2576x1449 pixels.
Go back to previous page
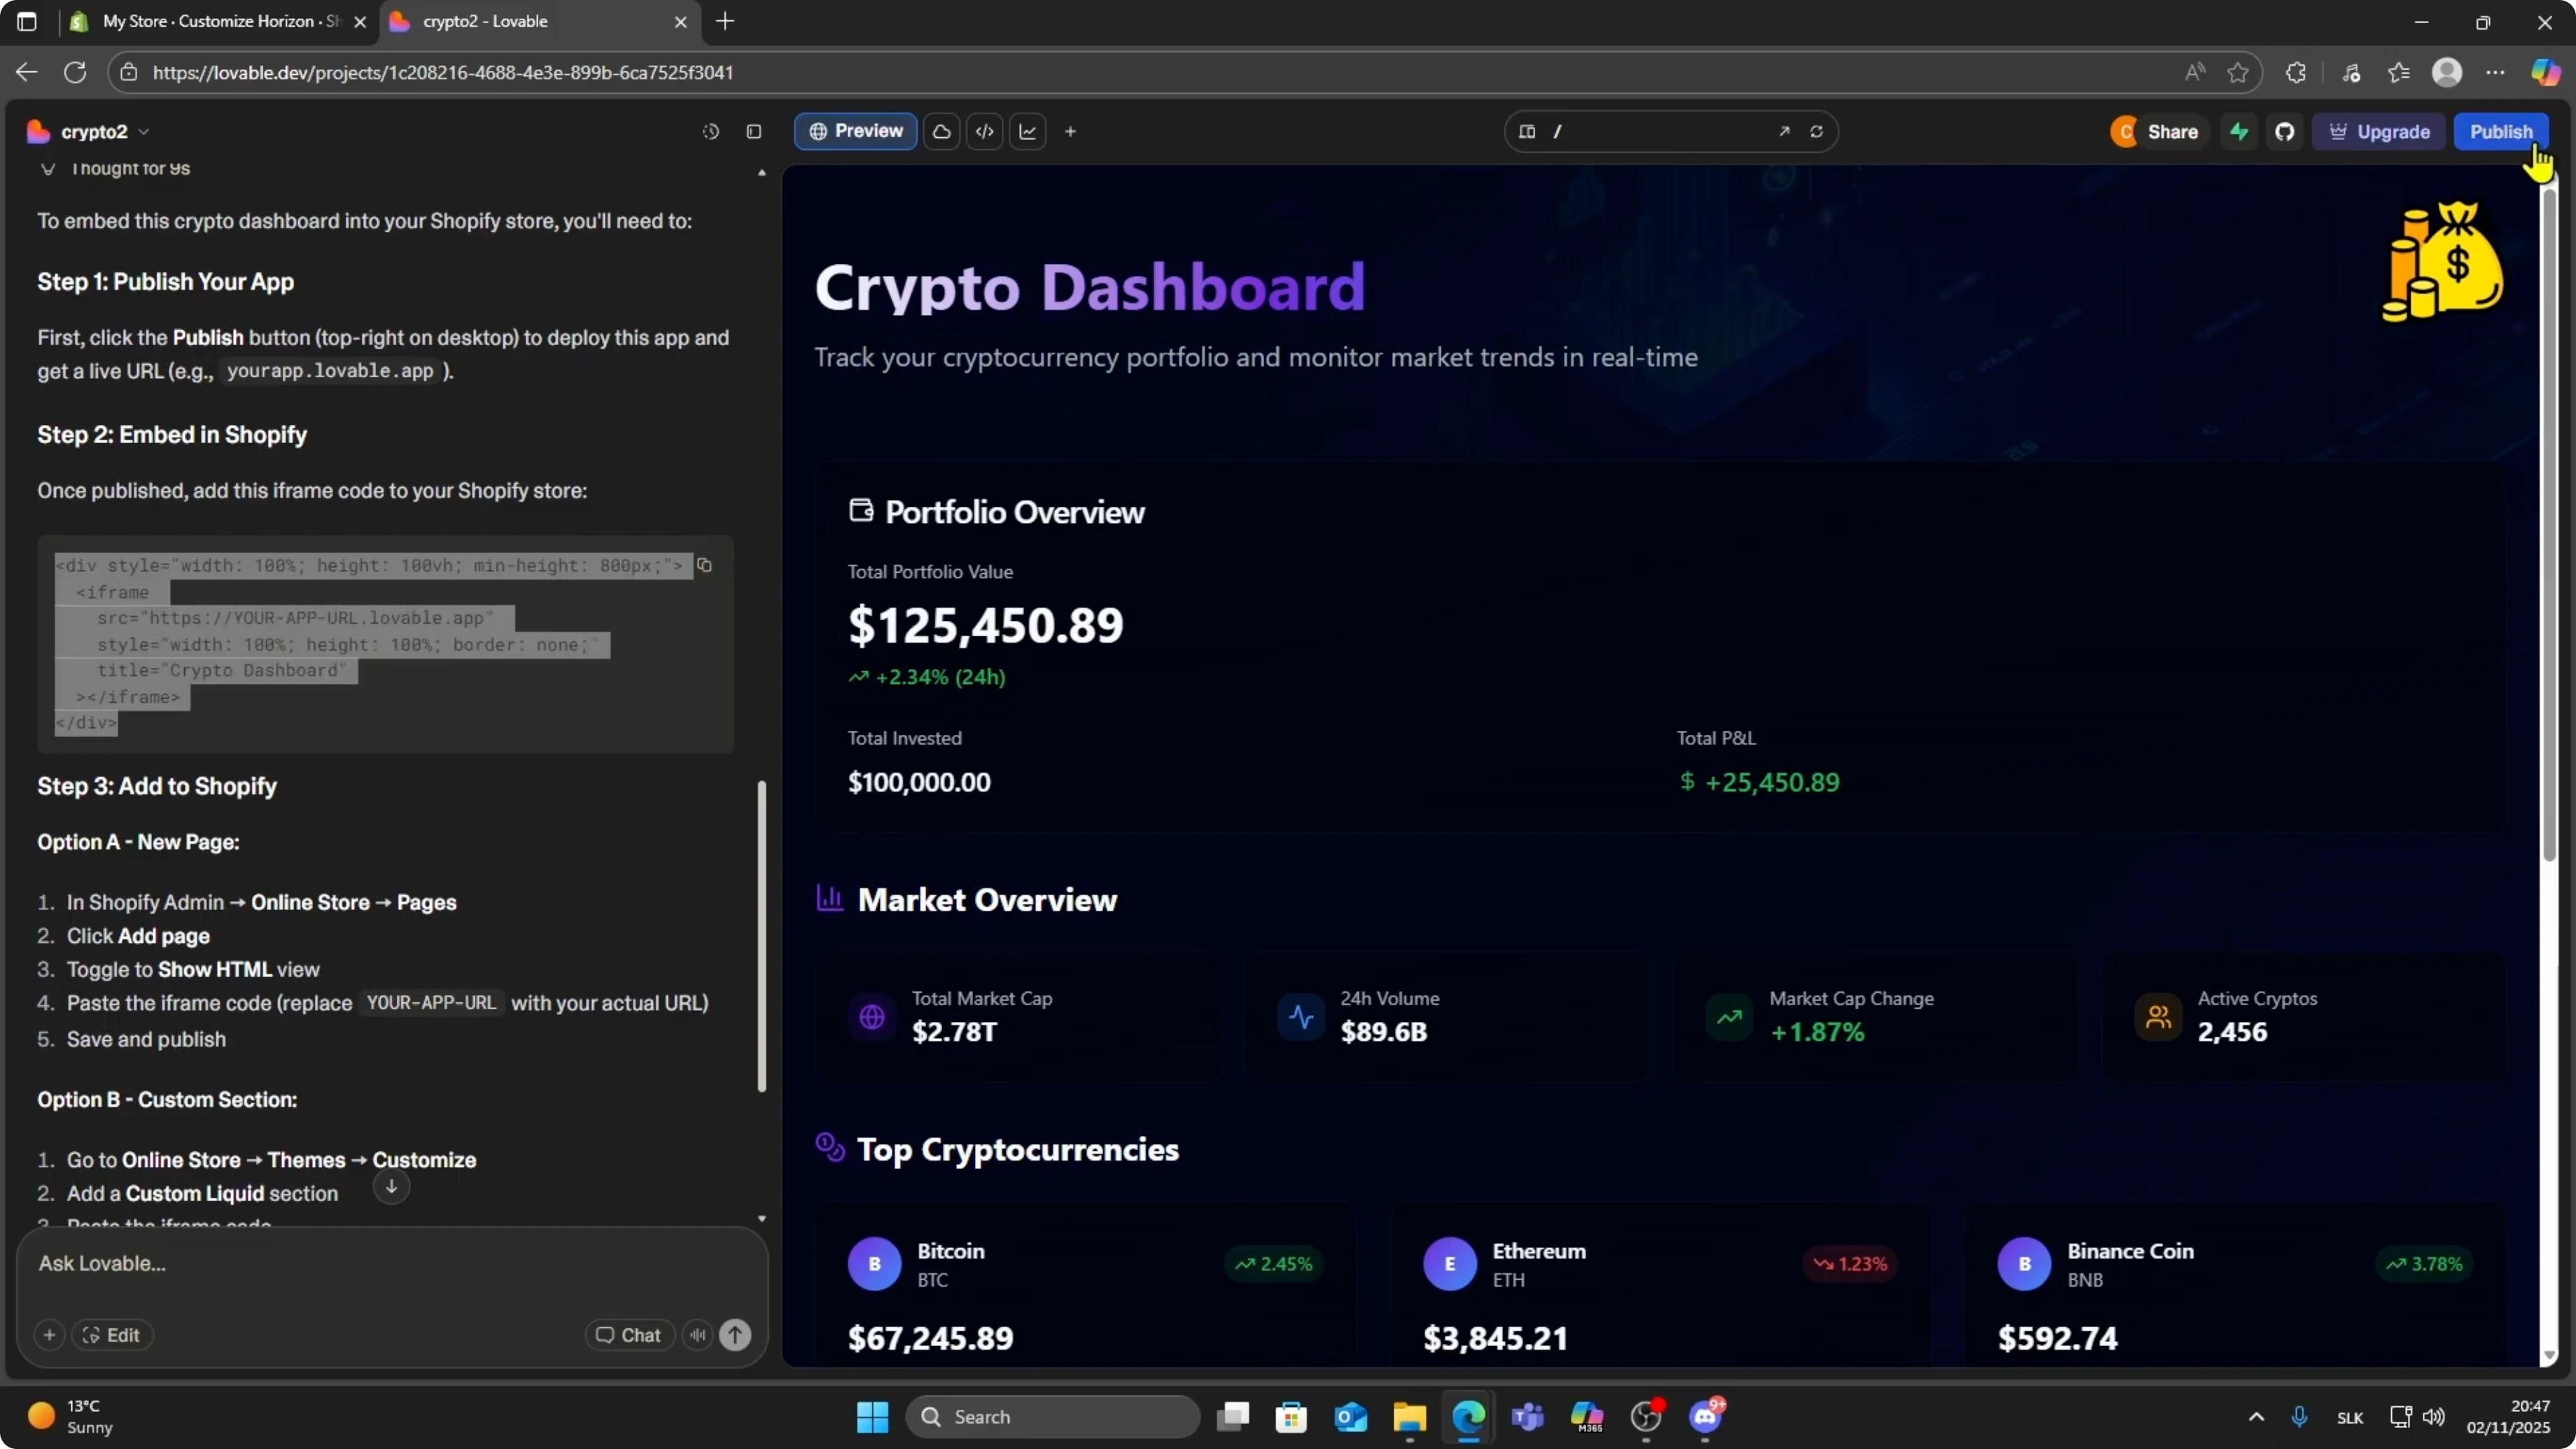(x=27, y=72)
